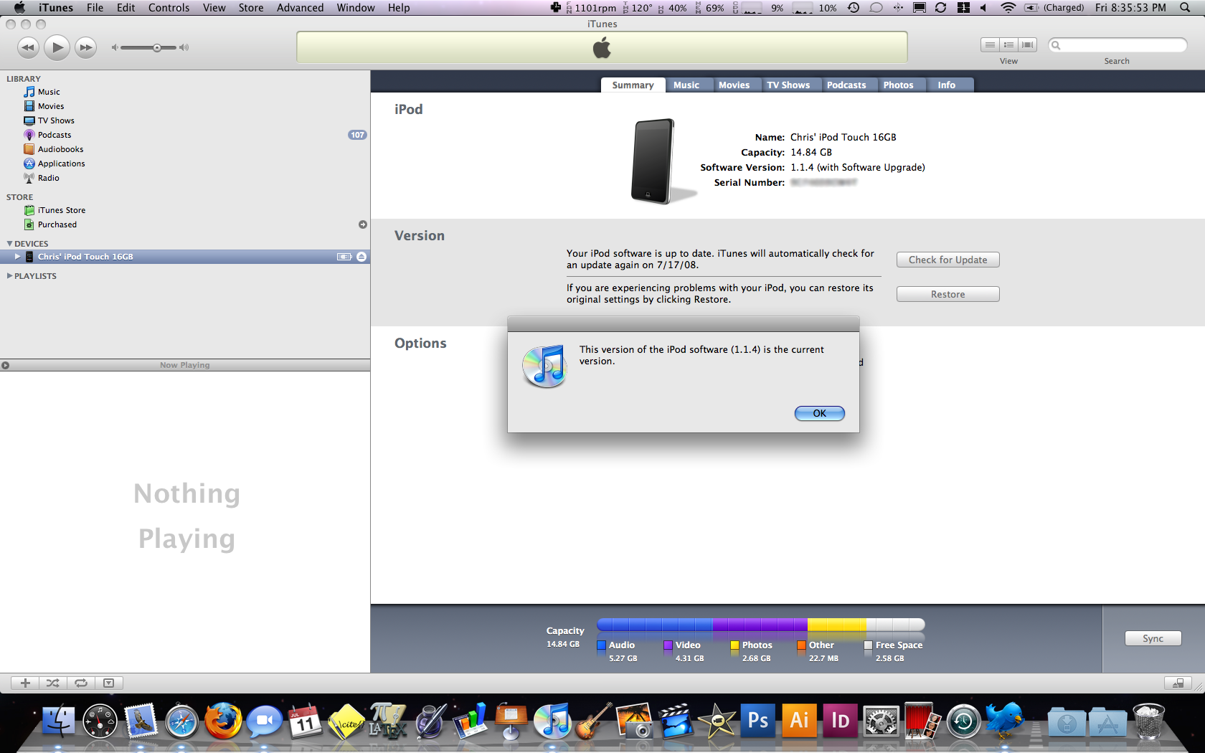The image size is (1205, 753).
Task: Open Music library in sidebar
Action: pyautogui.click(x=49, y=92)
